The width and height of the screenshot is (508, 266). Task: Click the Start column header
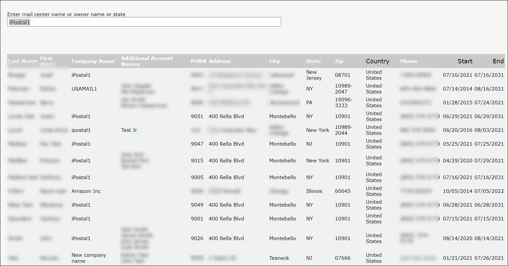click(x=465, y=61)
